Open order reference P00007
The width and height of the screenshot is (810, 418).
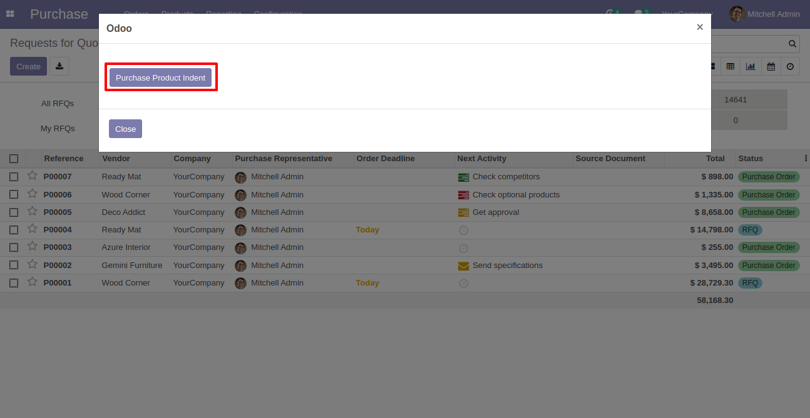click(58, 177)
